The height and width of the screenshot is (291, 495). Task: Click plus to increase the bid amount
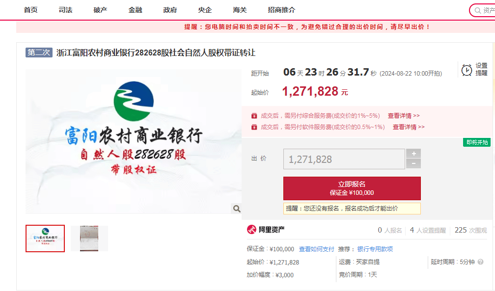[x=413, y=154]
